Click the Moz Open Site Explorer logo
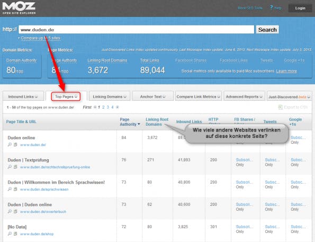Viewport: 315px width, 242px height. click(x=19, y=8)
